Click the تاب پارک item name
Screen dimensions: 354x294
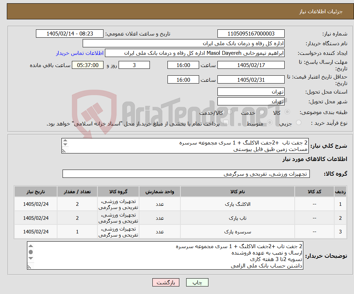[x=238, y=218]
